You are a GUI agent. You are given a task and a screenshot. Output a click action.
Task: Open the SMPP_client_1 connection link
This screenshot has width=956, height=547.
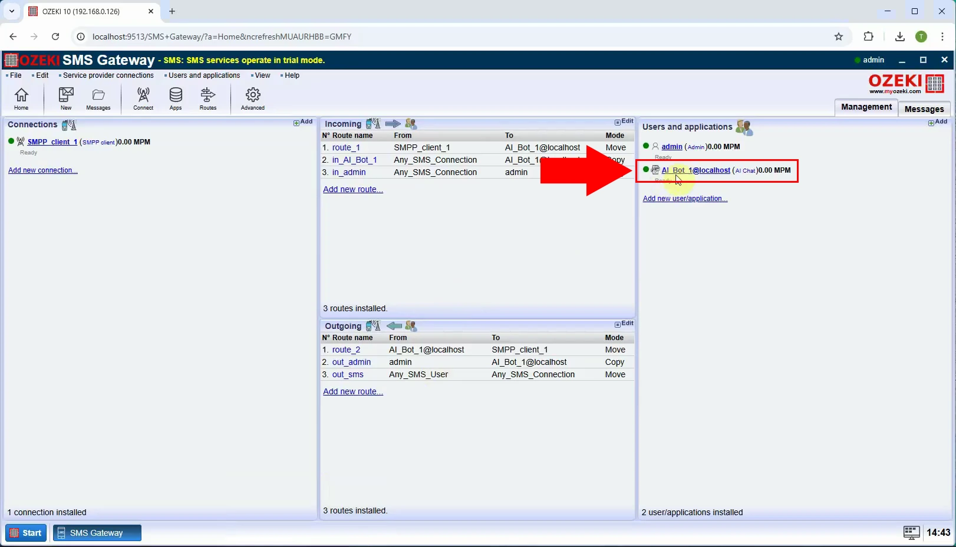click(52, 142)
